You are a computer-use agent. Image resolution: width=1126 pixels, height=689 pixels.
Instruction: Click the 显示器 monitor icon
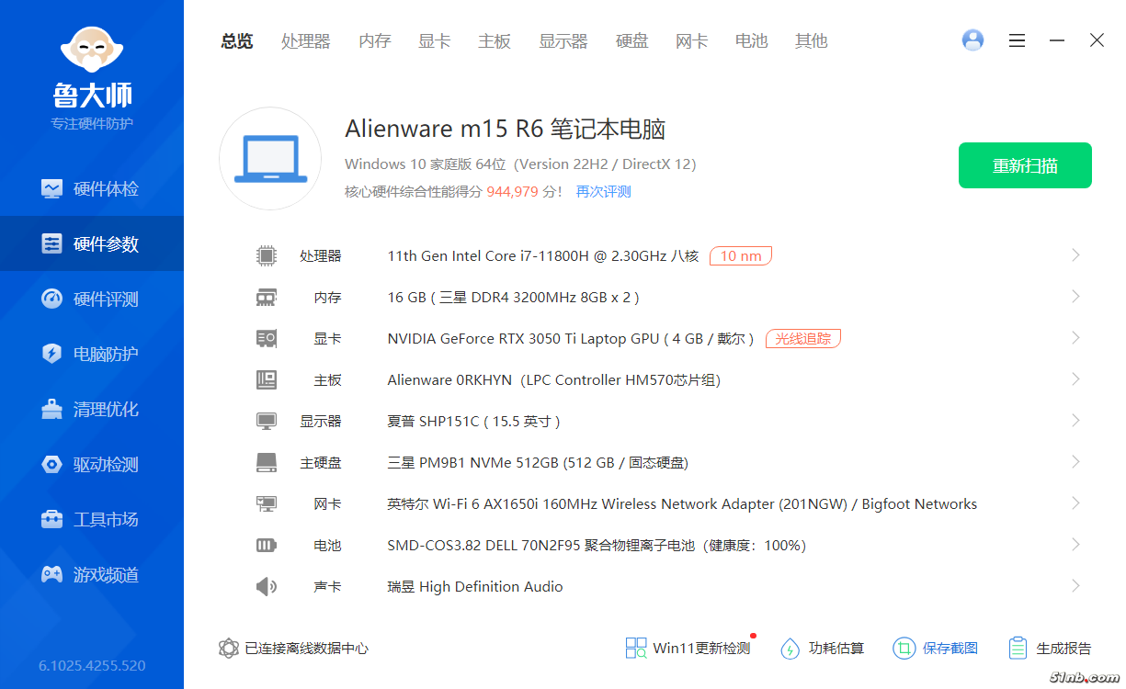267,421
